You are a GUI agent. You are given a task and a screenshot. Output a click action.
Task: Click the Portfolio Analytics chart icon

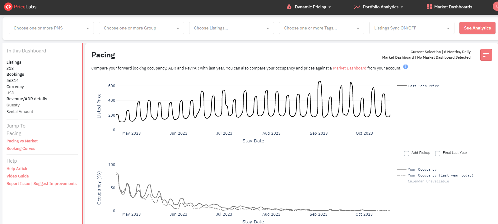coord(357,7)
